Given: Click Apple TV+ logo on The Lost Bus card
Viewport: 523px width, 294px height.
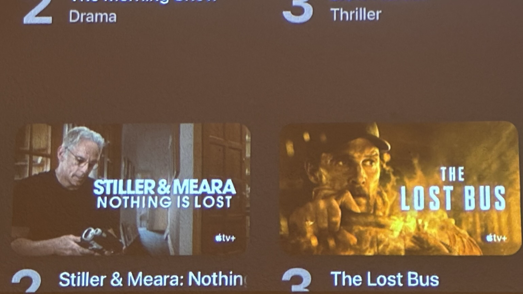Looking at the screenshot, I should point(496,238).
